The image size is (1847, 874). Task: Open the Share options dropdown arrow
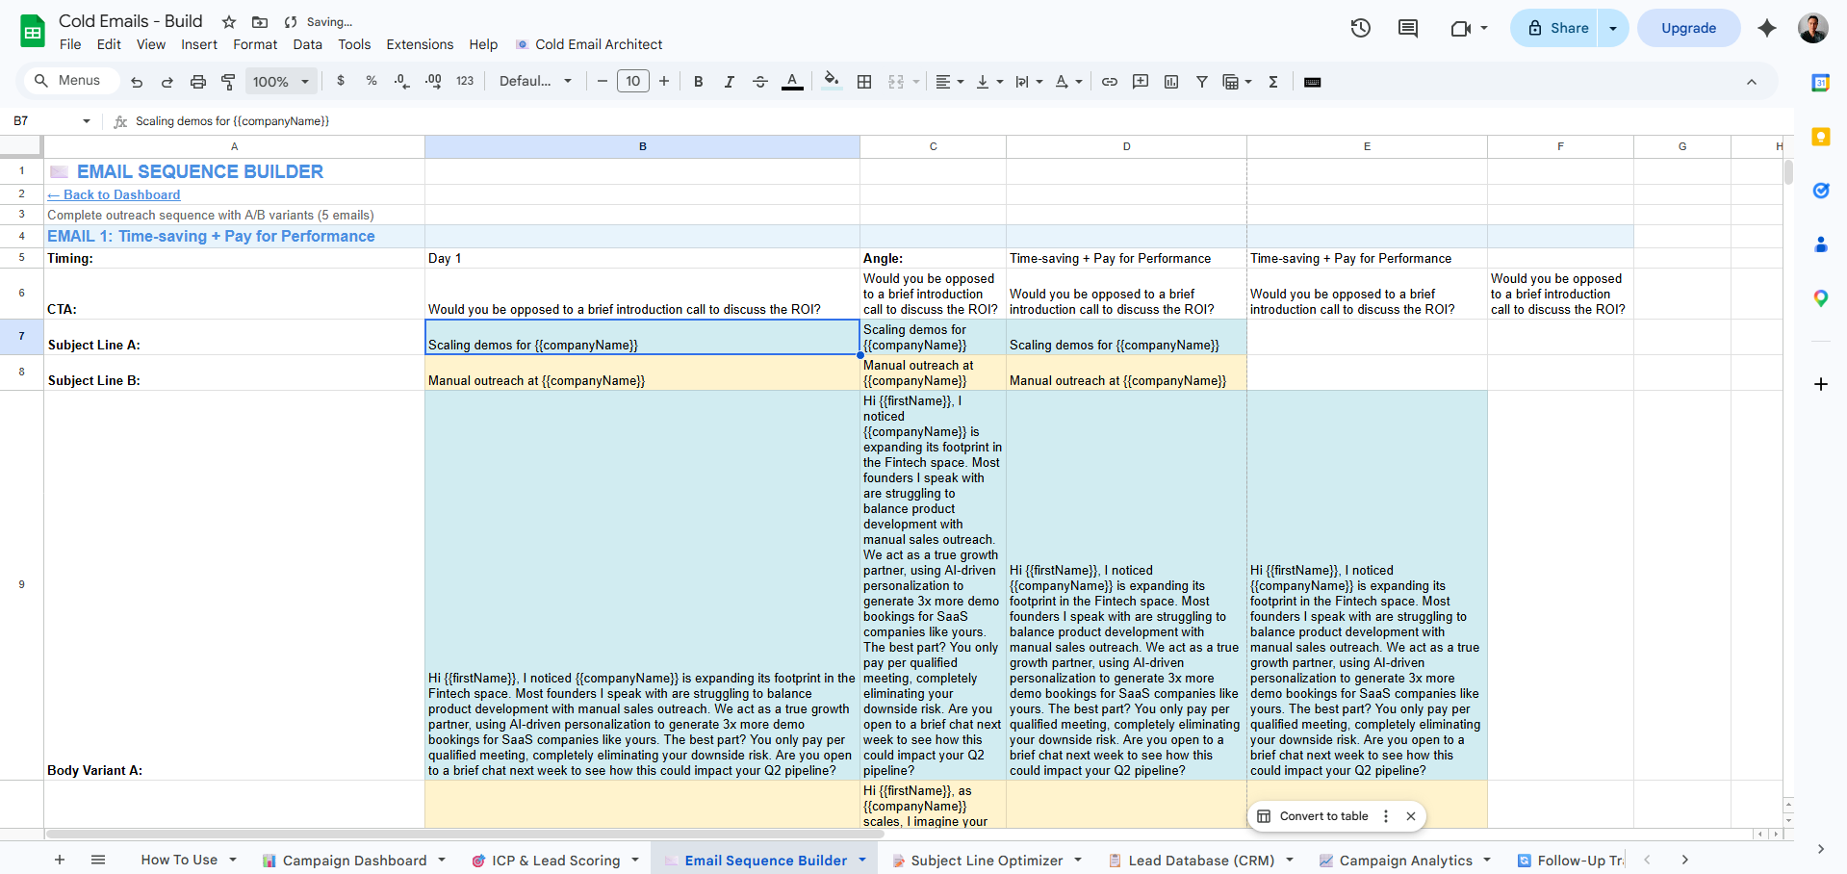(1613, 28)
